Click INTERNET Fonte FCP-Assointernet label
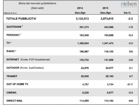This screenshot has height=105, width=140. (x=28, y=60)
